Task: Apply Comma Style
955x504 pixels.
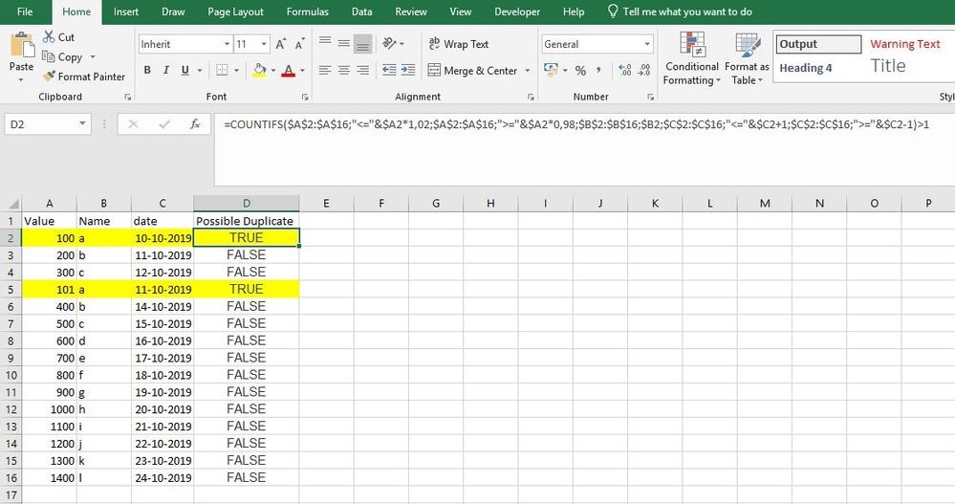Action: (x=598, y=70)
